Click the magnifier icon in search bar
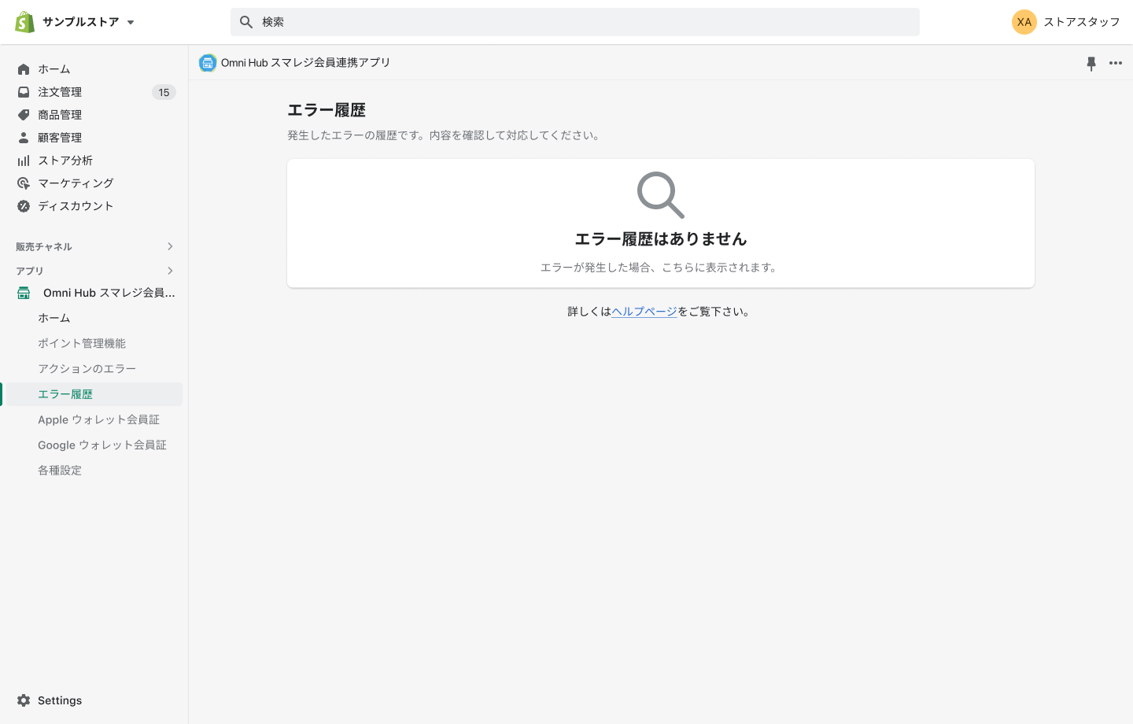Image resolution: width=1133 pixels, height=724 pixels. tap(246, 22)
